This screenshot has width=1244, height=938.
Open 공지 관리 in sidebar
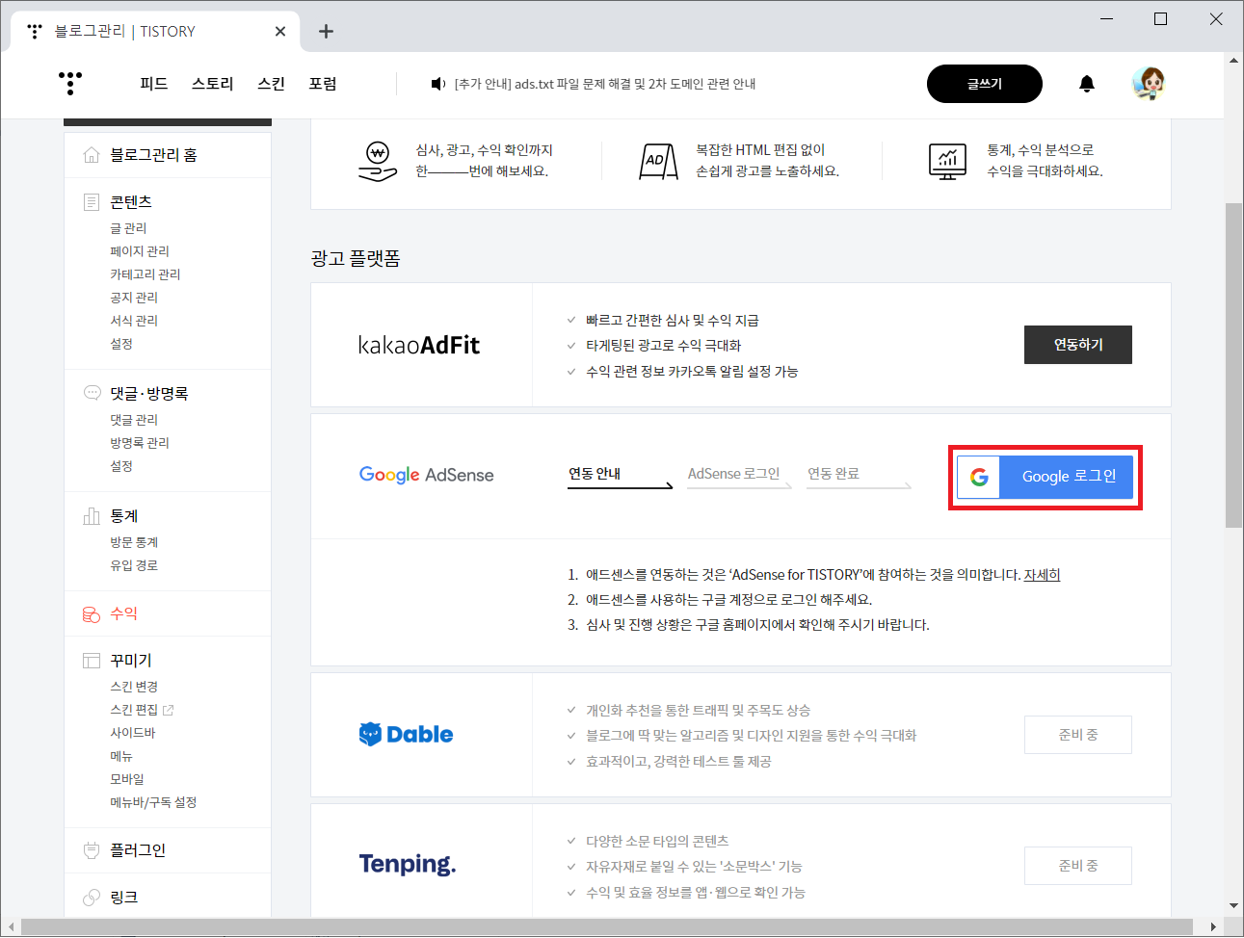[x=134, y=298]
